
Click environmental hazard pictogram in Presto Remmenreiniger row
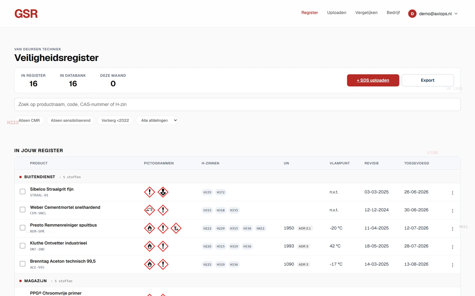[176, 228]
